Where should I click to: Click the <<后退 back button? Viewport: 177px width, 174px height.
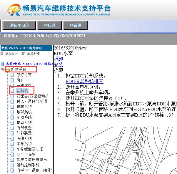[50, 26]
